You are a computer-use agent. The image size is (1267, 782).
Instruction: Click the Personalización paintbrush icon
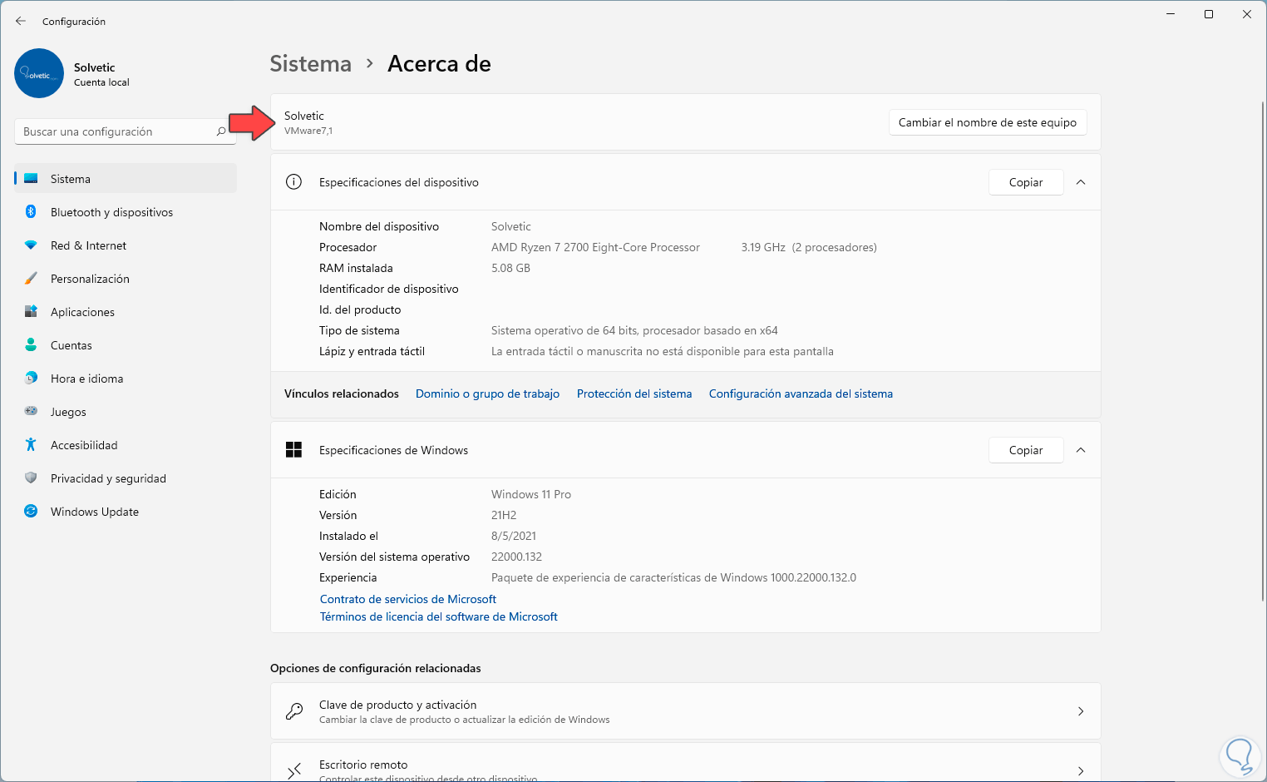(x=31, y=279)
